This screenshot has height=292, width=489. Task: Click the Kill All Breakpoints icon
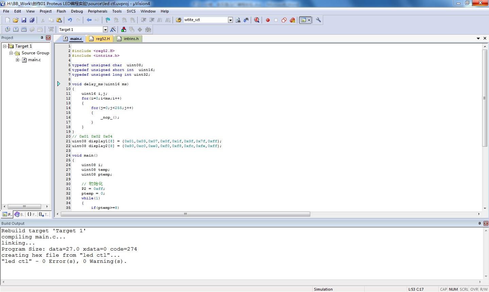(292, 20)
